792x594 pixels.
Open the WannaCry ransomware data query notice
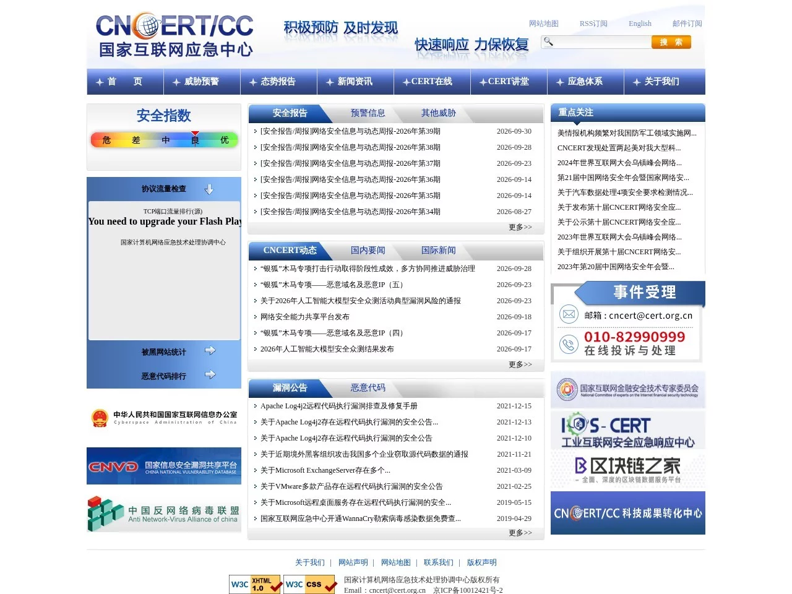pos(361,519)
